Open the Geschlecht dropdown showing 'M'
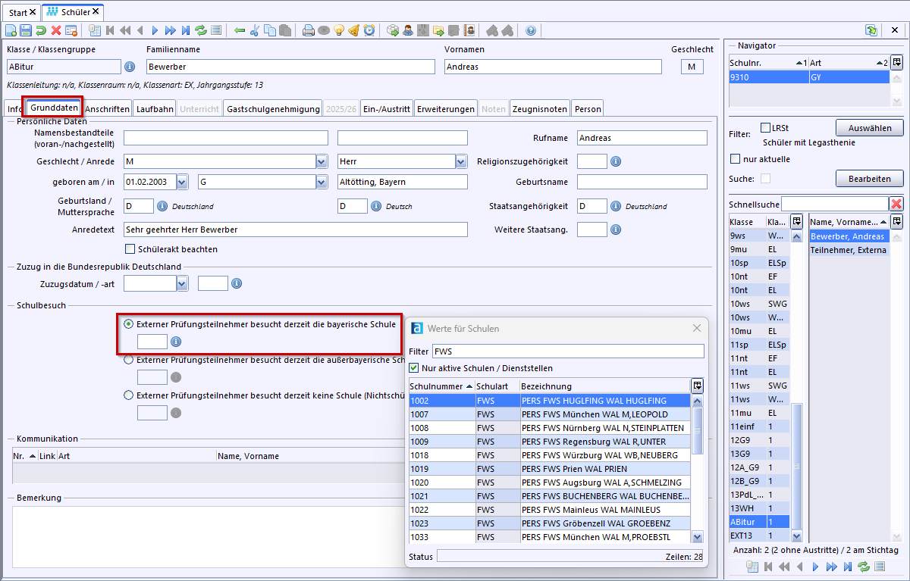 (x=322, y=161)
